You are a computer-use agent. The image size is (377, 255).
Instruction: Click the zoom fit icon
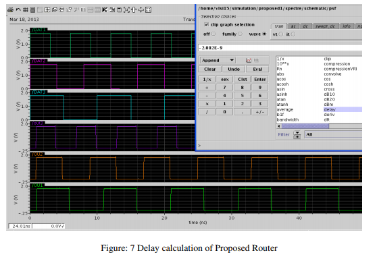click(x=126, y=10)
